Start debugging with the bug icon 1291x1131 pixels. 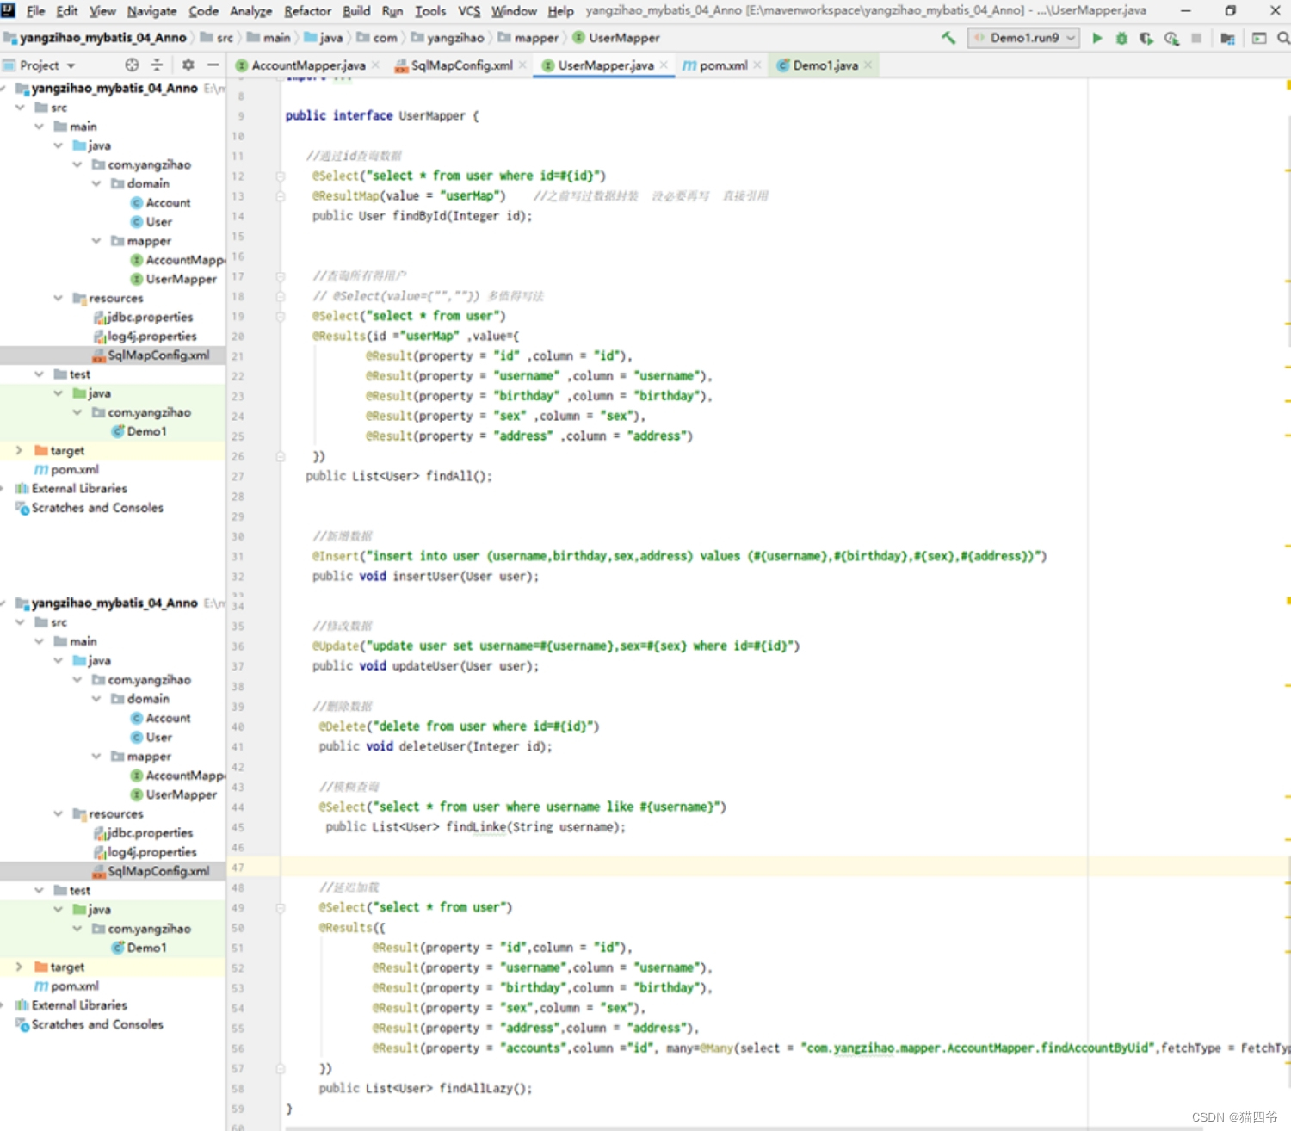click(x=1121, y=38)
